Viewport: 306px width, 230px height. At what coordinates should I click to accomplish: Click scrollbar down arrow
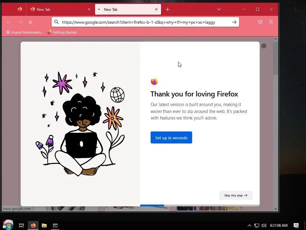(x=276, y=209)
